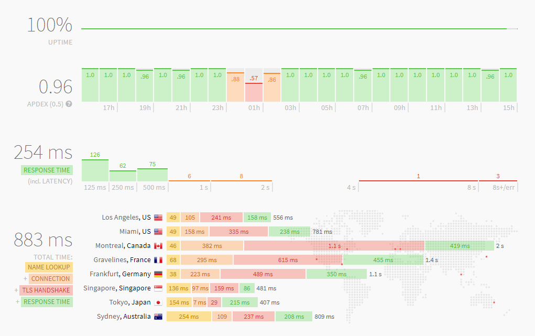This screenshot has height=336, width=535.
Task: Select the red .57 Apdex bar
Action: click(x=254, y=91)
